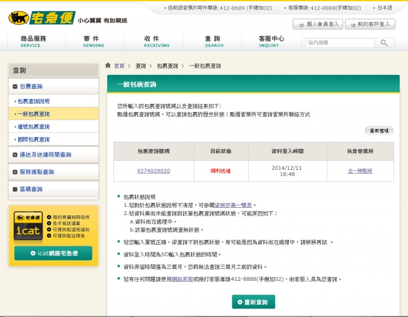This screenshot has width=408, height=317.
Task: Click the 小心翼翼 有如親送 slogan
Action: (102, 20)
